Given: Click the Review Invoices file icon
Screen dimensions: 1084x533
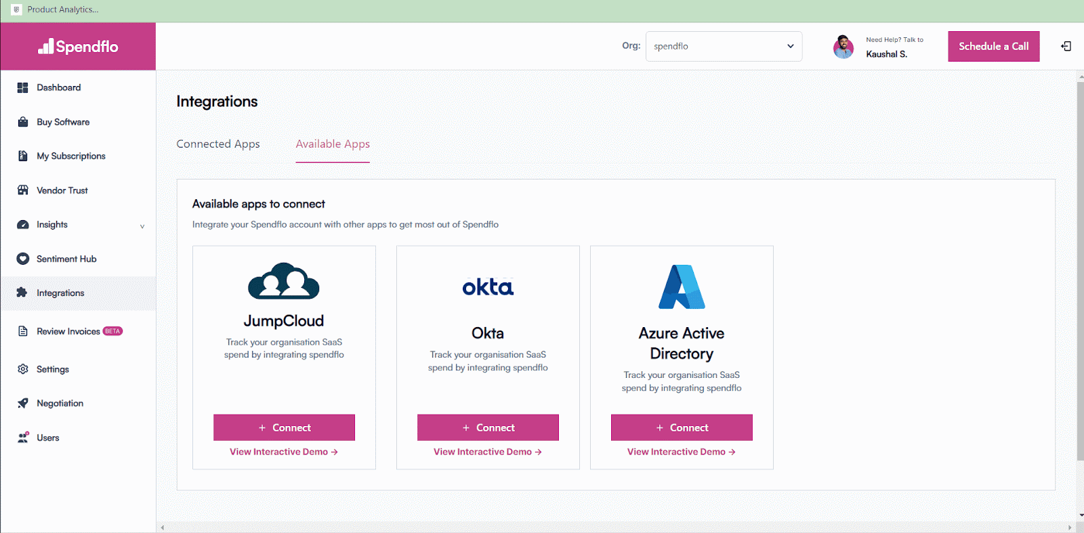Looking at the screenshot, I should (x=22, y=331).
